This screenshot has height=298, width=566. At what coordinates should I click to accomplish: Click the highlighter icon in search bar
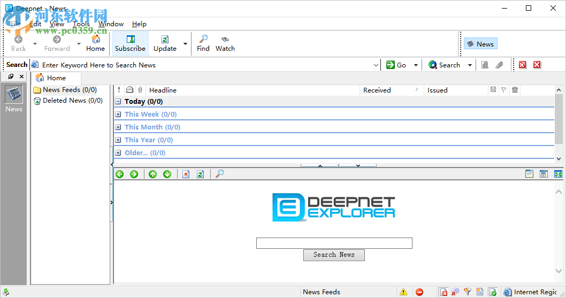tap(499, 65)
